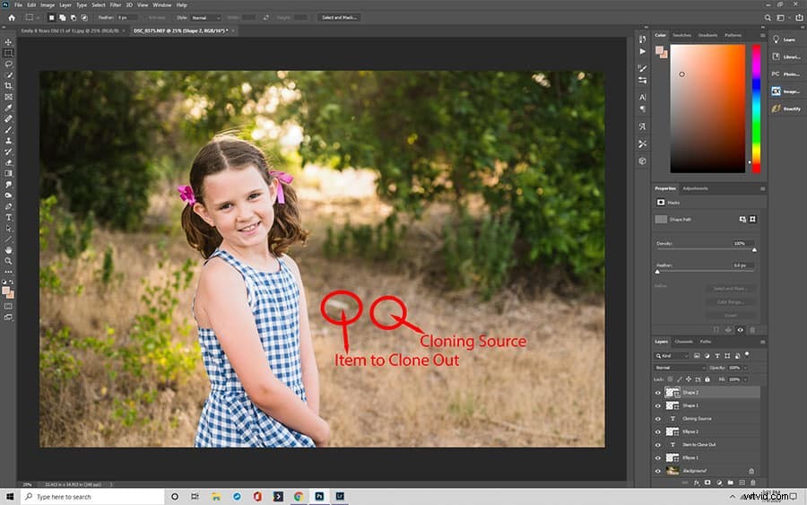Select the Horizontal Type tool
Image resolution: width=807 pixels, height=505 pixels.
(8, 217)
